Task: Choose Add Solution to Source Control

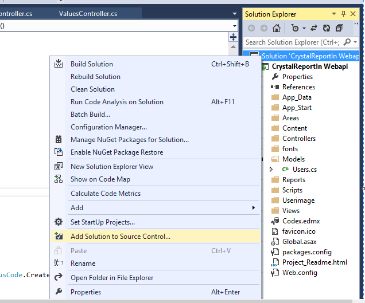Action: click(x=120, y=236)
